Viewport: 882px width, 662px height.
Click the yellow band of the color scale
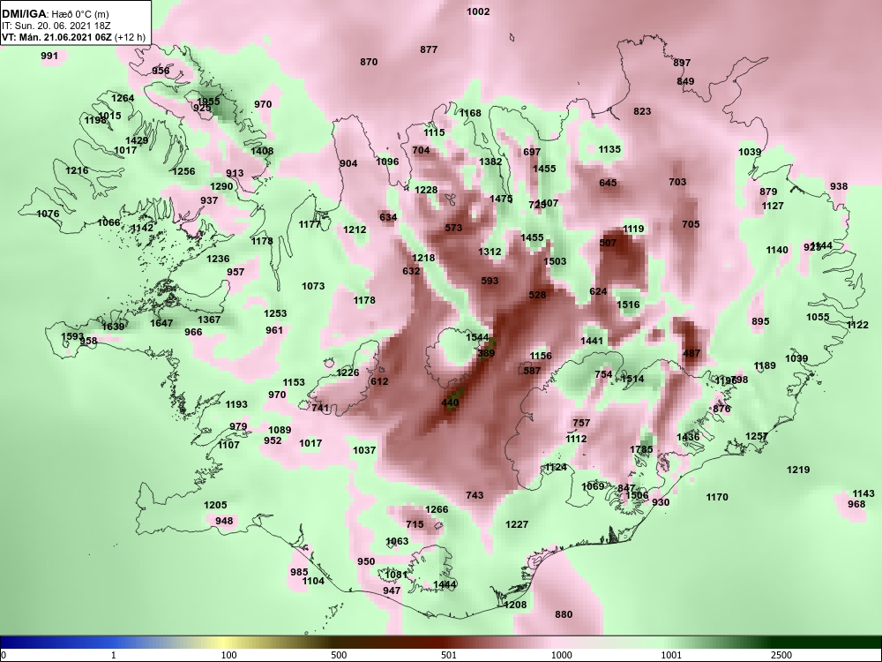222,643
